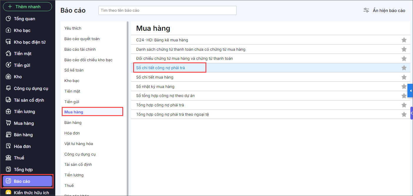This screenshot has height=196, width=413.
Task: Select Tiền lương report category
Action: pyautogui.click(x=74, y=175)
